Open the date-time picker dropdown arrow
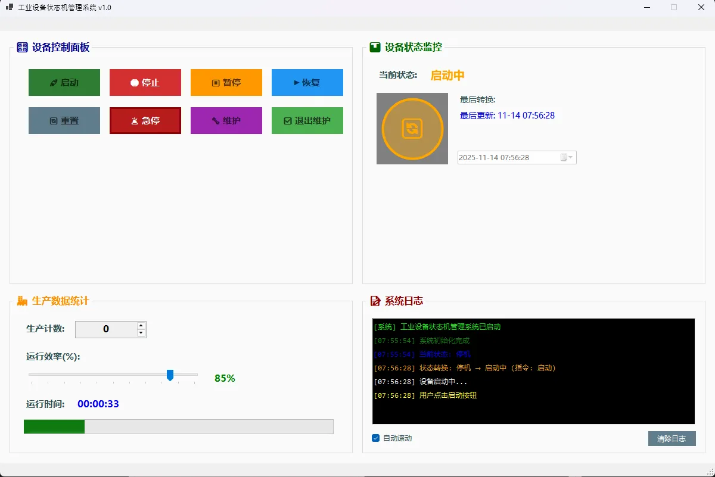 click(x=571, y=158)
